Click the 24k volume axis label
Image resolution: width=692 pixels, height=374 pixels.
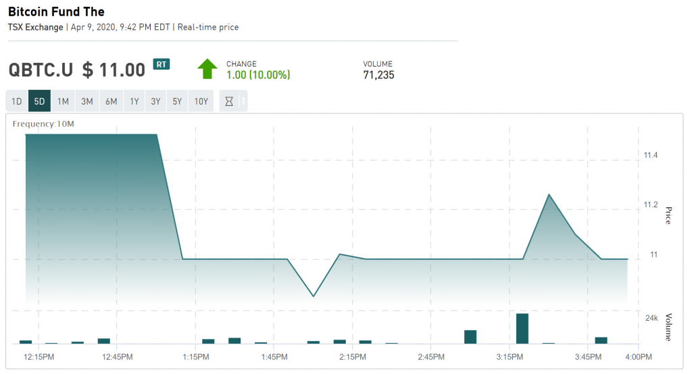coord(651,318)
